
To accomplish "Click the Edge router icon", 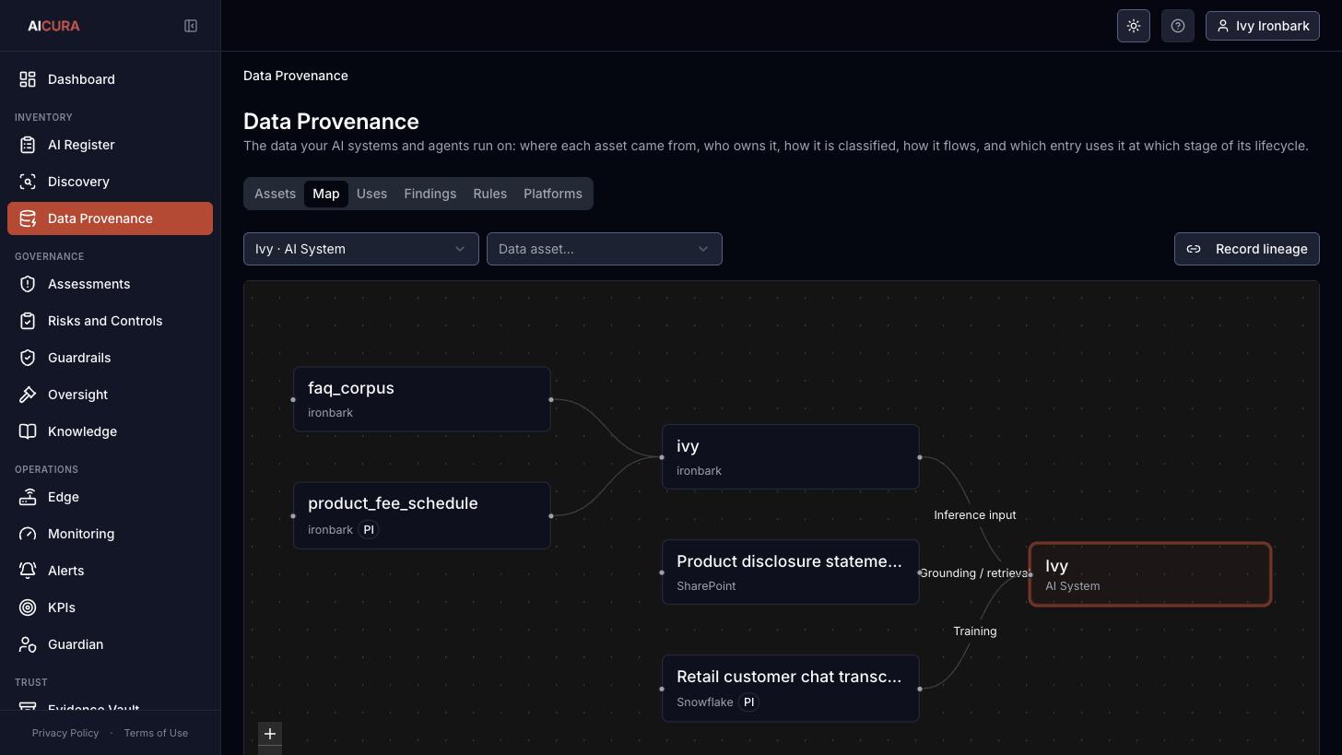I will coord(28,497).
